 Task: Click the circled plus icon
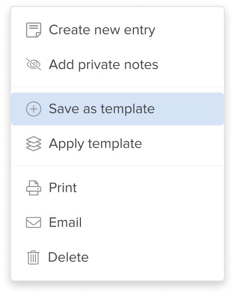click(33, 109)
